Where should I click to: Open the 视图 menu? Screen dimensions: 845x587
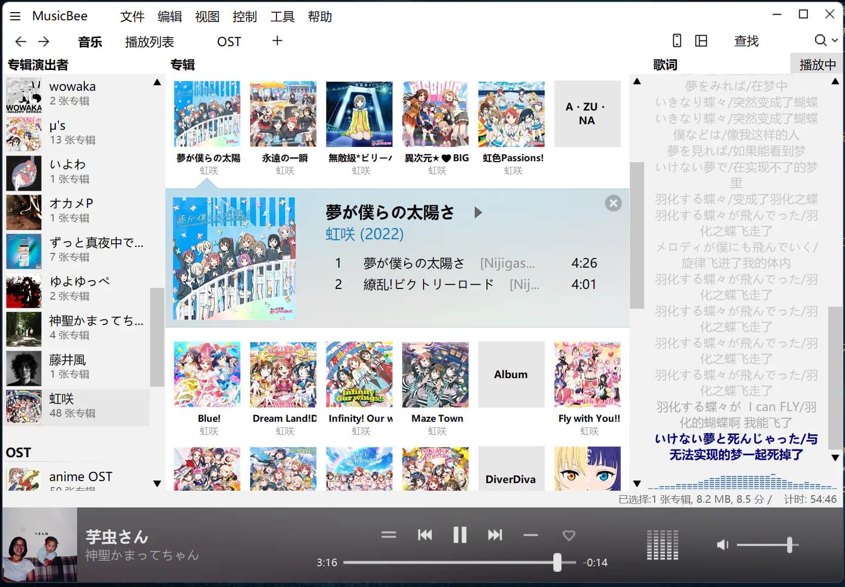207,17
